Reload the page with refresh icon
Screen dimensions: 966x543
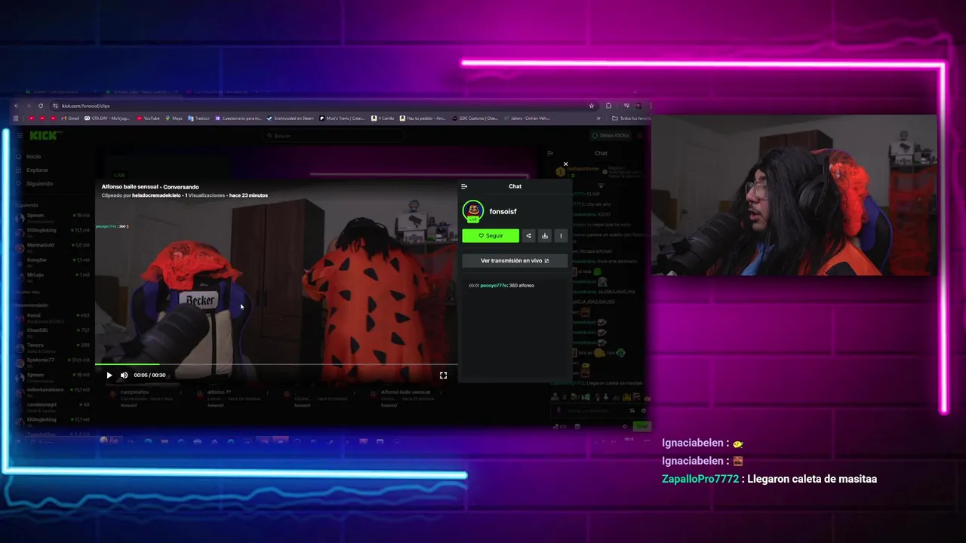pyautogui.click(x=41, y=106)
